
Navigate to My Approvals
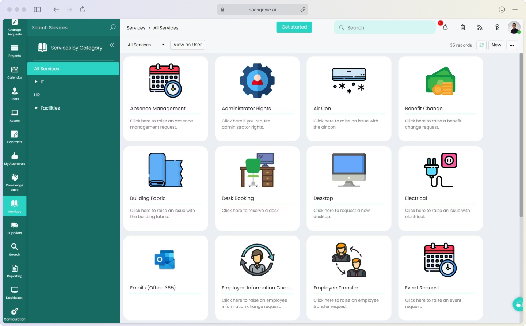click(14, 159)
